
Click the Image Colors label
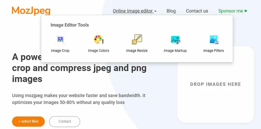coord(99,50)
